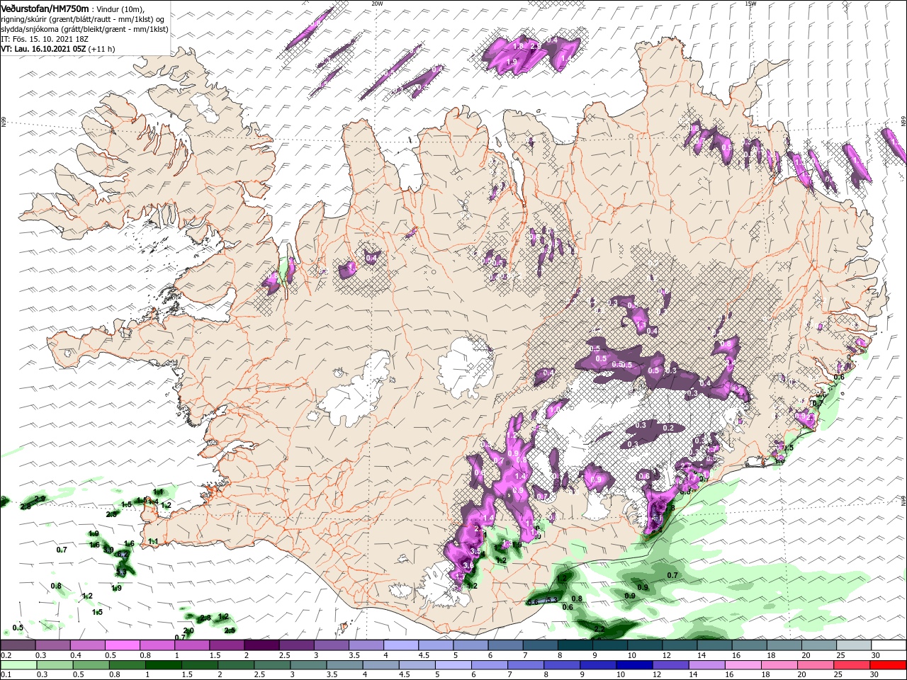Click the '30' label at the end of the upper legend row
This screenshot has height=680, width=907.
tap(876, 655)
